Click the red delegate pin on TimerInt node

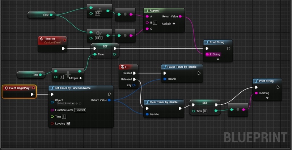click(x=65, y=40)
